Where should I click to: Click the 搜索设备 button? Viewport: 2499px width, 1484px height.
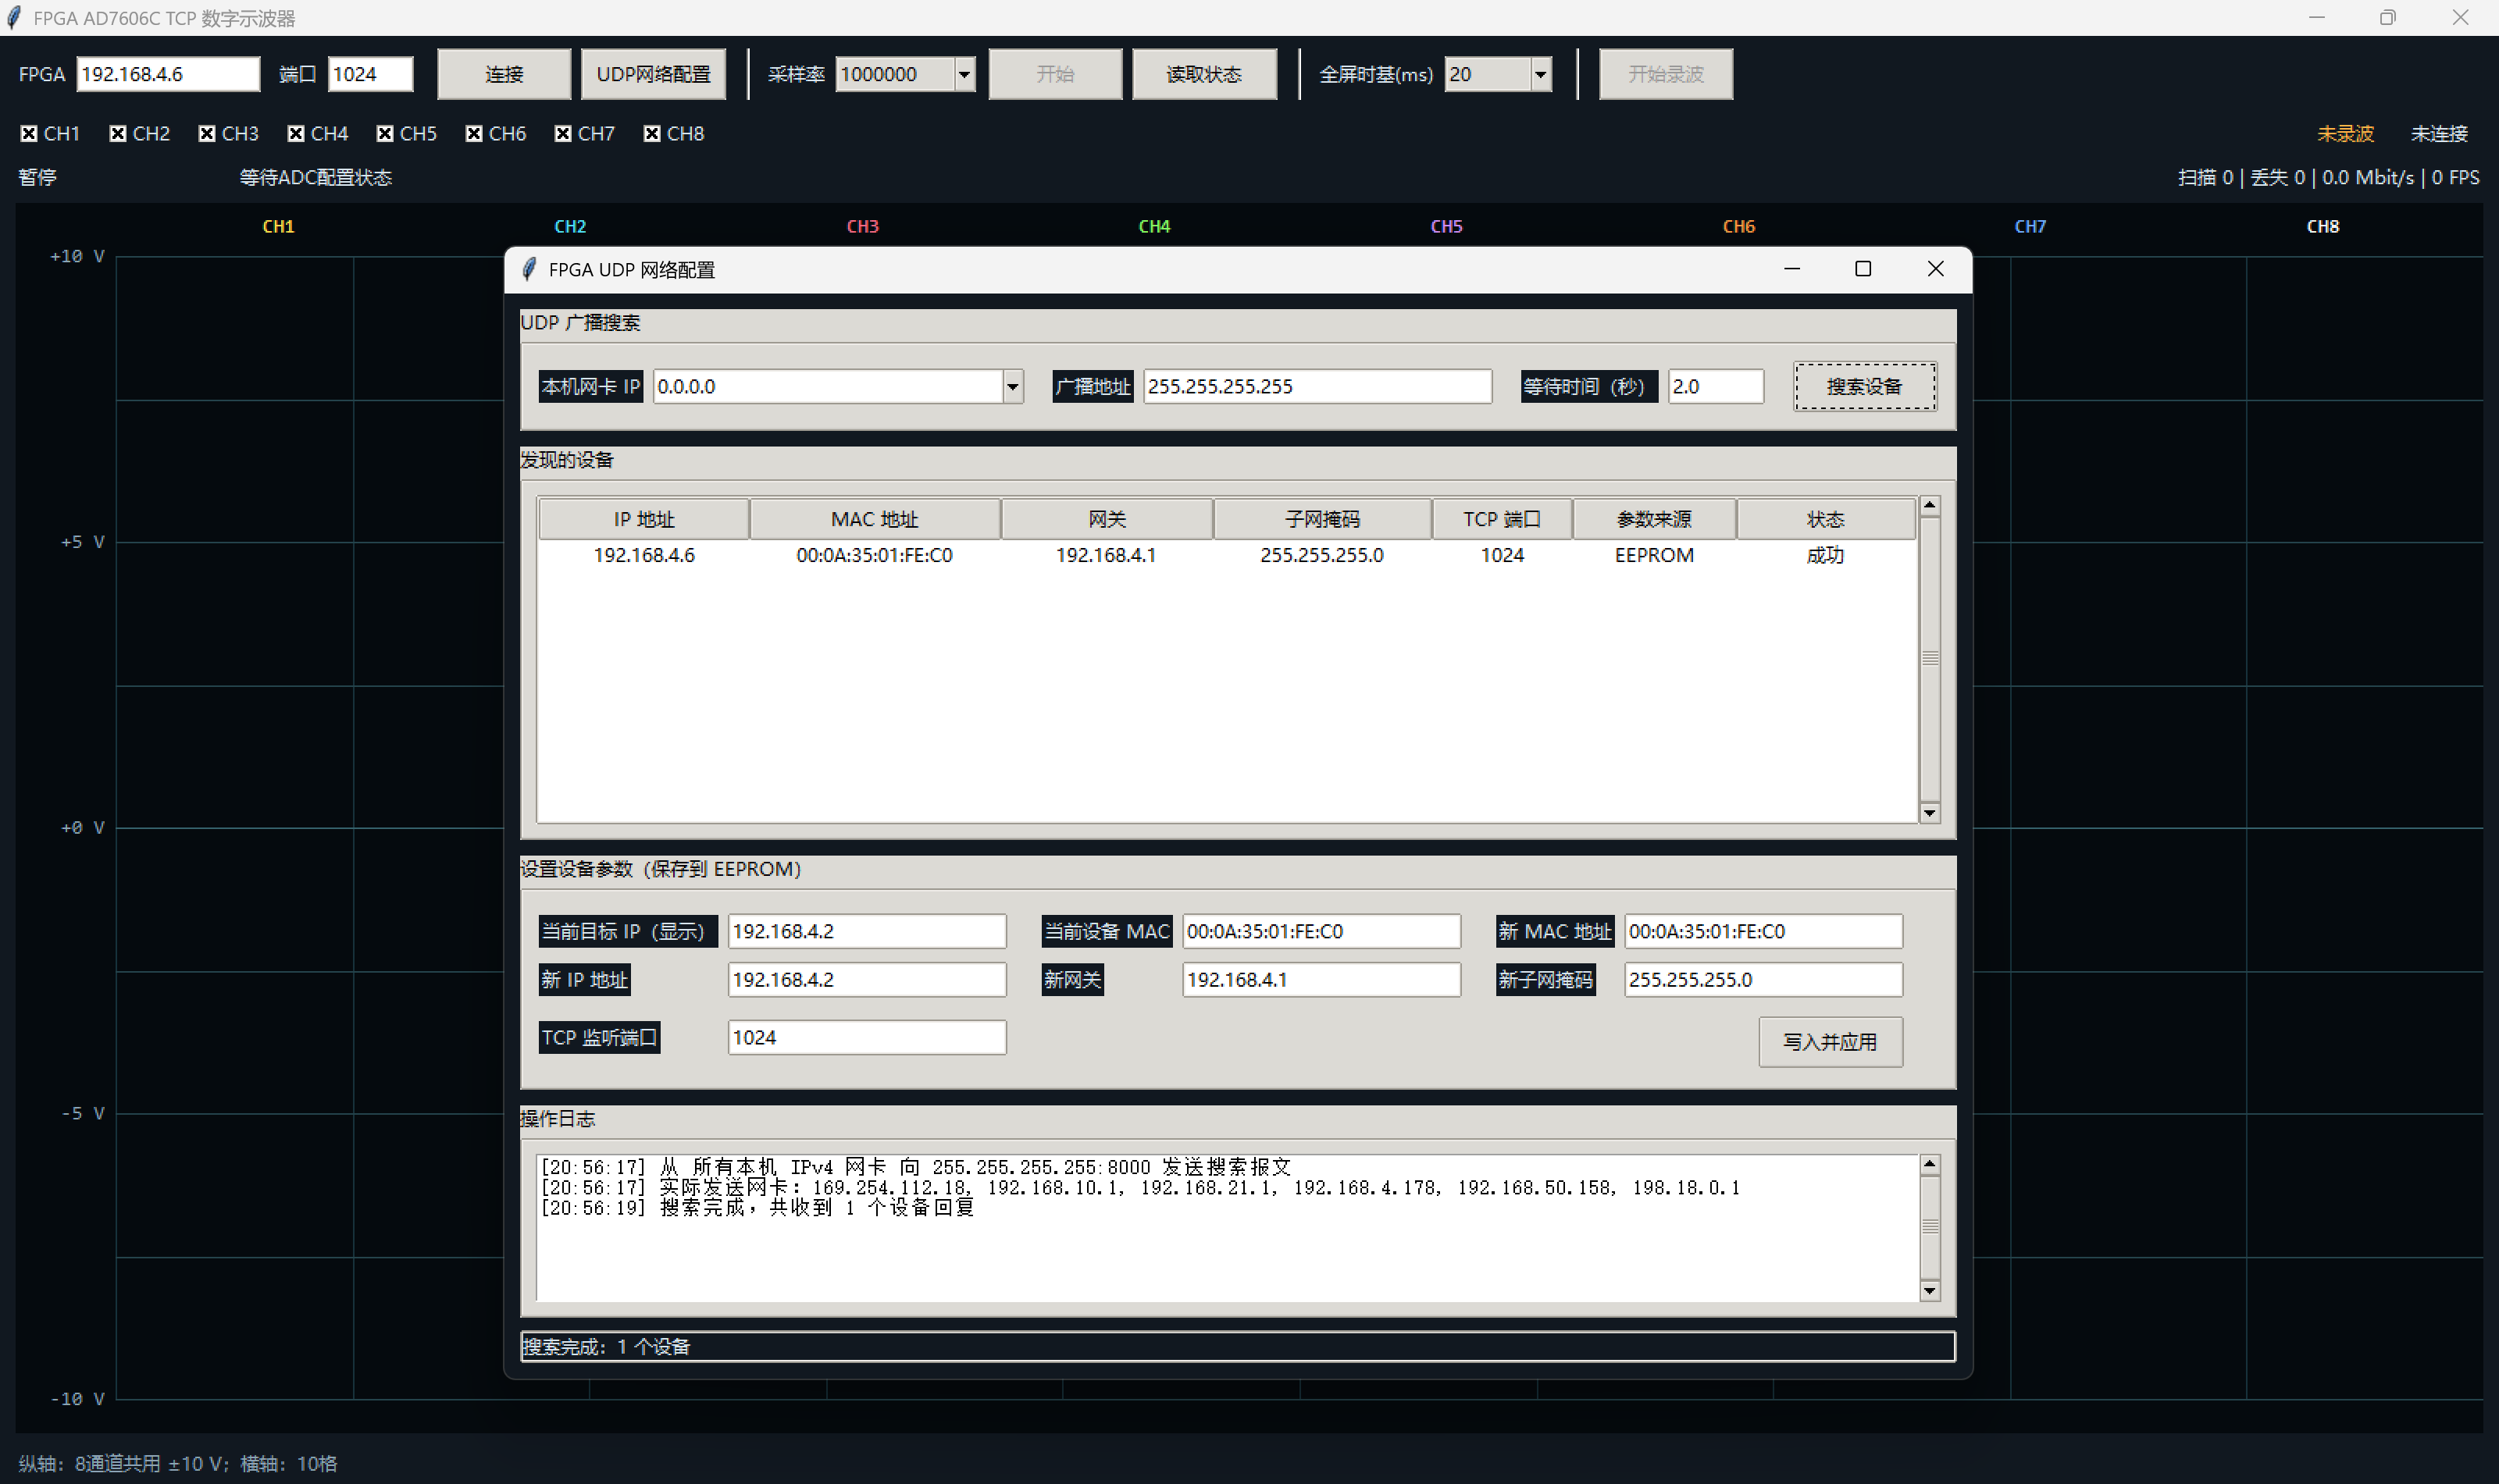click(1865, 386)
